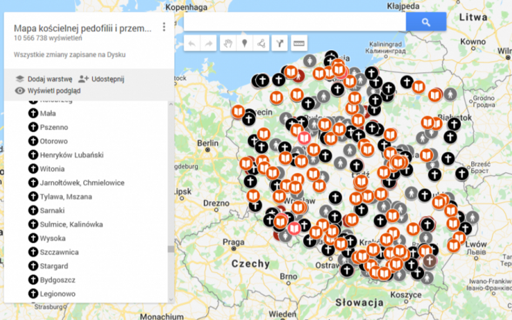Select the Legionowo list entry
The image size is (512, 320).
pyautogui.click(x=57, y=294)
